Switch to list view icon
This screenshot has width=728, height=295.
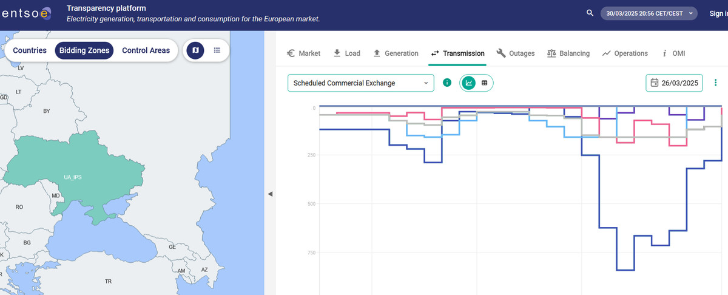(x=217, y=50)
